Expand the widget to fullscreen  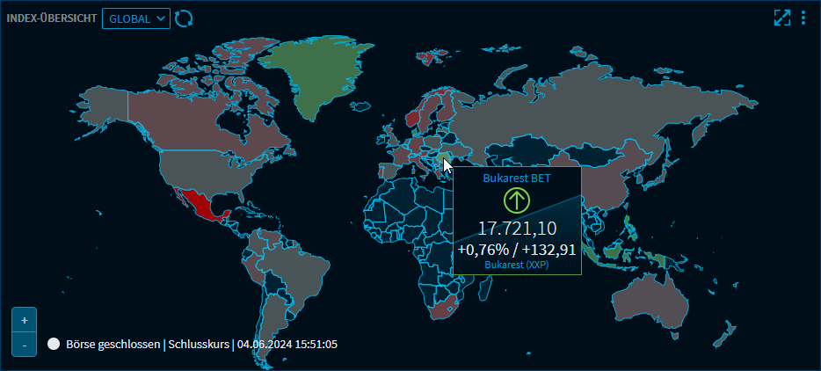[x=781, y=18]
